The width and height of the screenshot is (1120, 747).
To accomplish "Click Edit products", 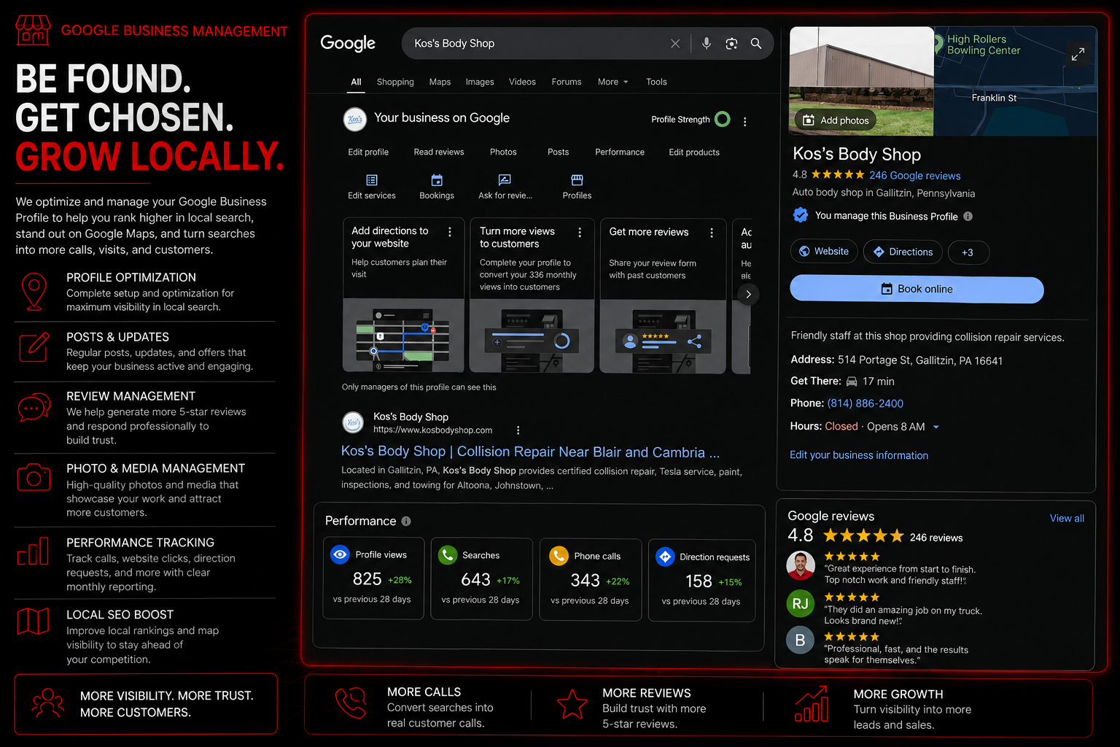I will click(694, 152).
